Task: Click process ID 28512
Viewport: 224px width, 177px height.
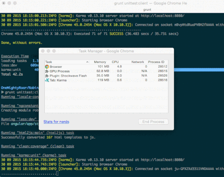Action: [162, 67]
